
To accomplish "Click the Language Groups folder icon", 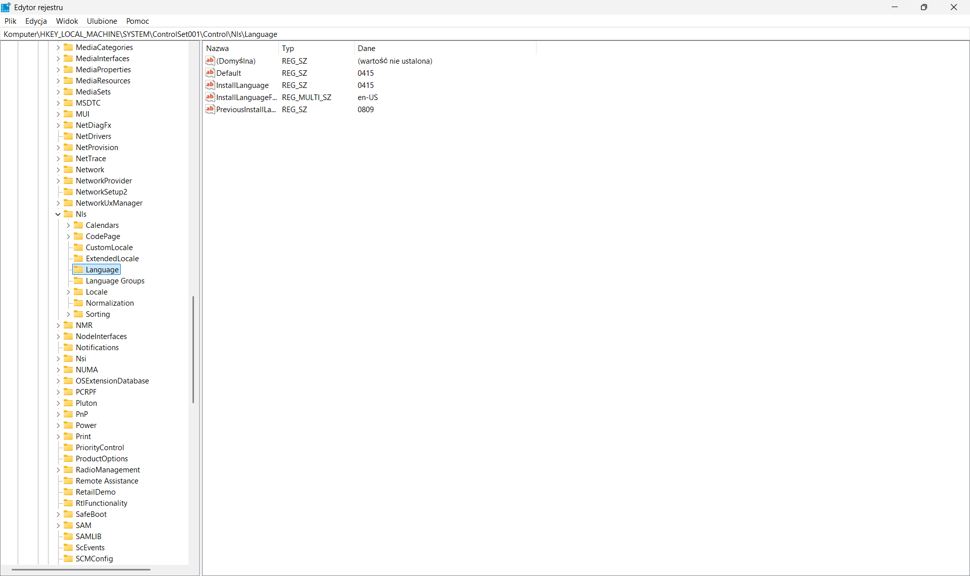I will coord(78,280).
